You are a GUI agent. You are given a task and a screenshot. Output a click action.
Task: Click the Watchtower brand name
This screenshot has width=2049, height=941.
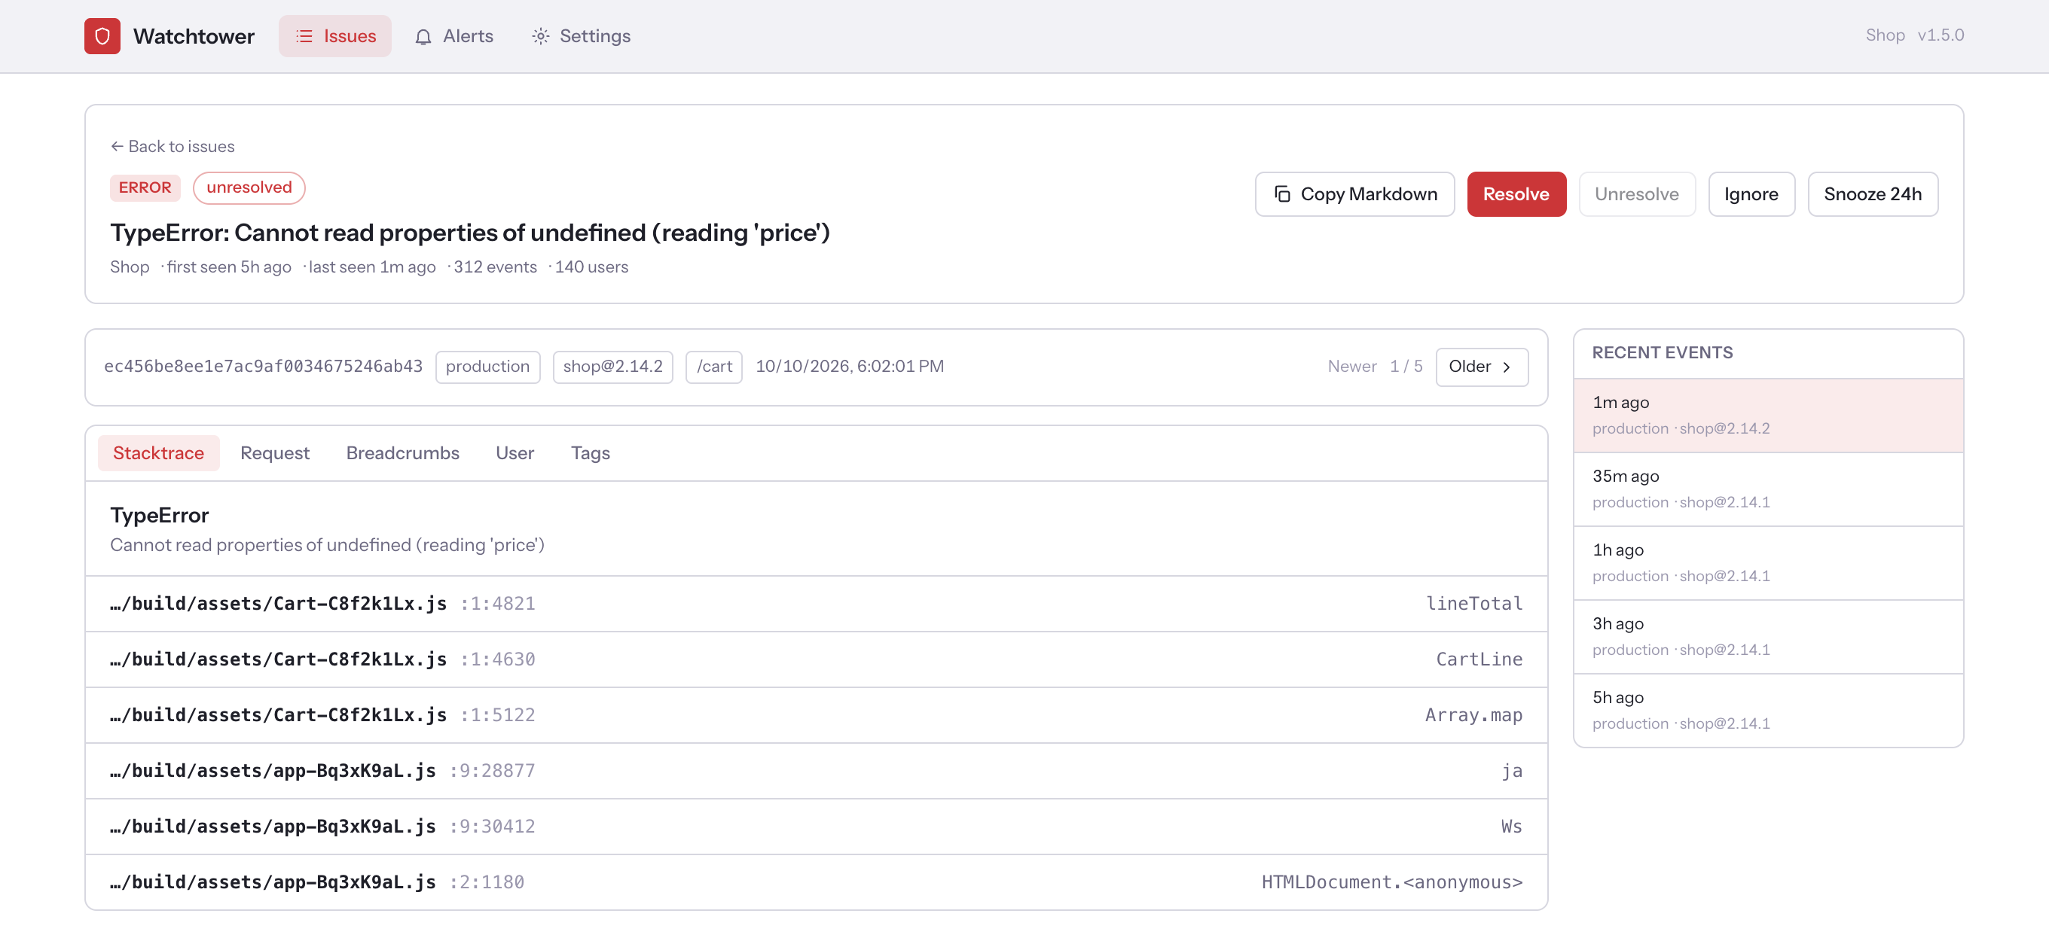pyautogui.click(x=194, y=37)
